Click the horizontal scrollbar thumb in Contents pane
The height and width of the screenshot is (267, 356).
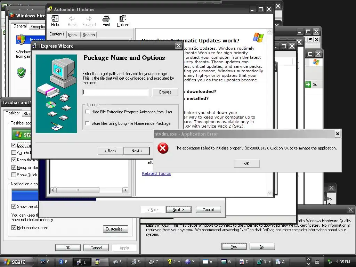tap(78, 190)
